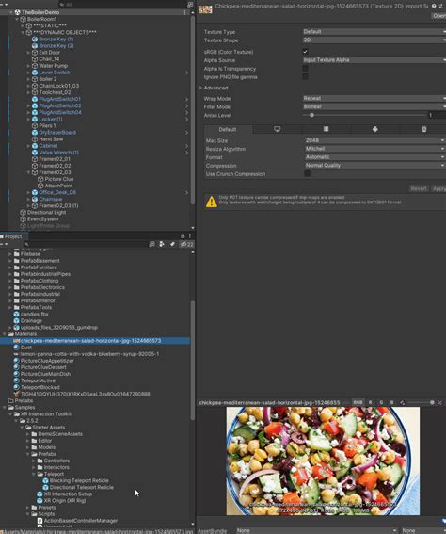Select the Android platform override tab icon
446x534 pixels.
pyautogui.click(x=374, y=129)
